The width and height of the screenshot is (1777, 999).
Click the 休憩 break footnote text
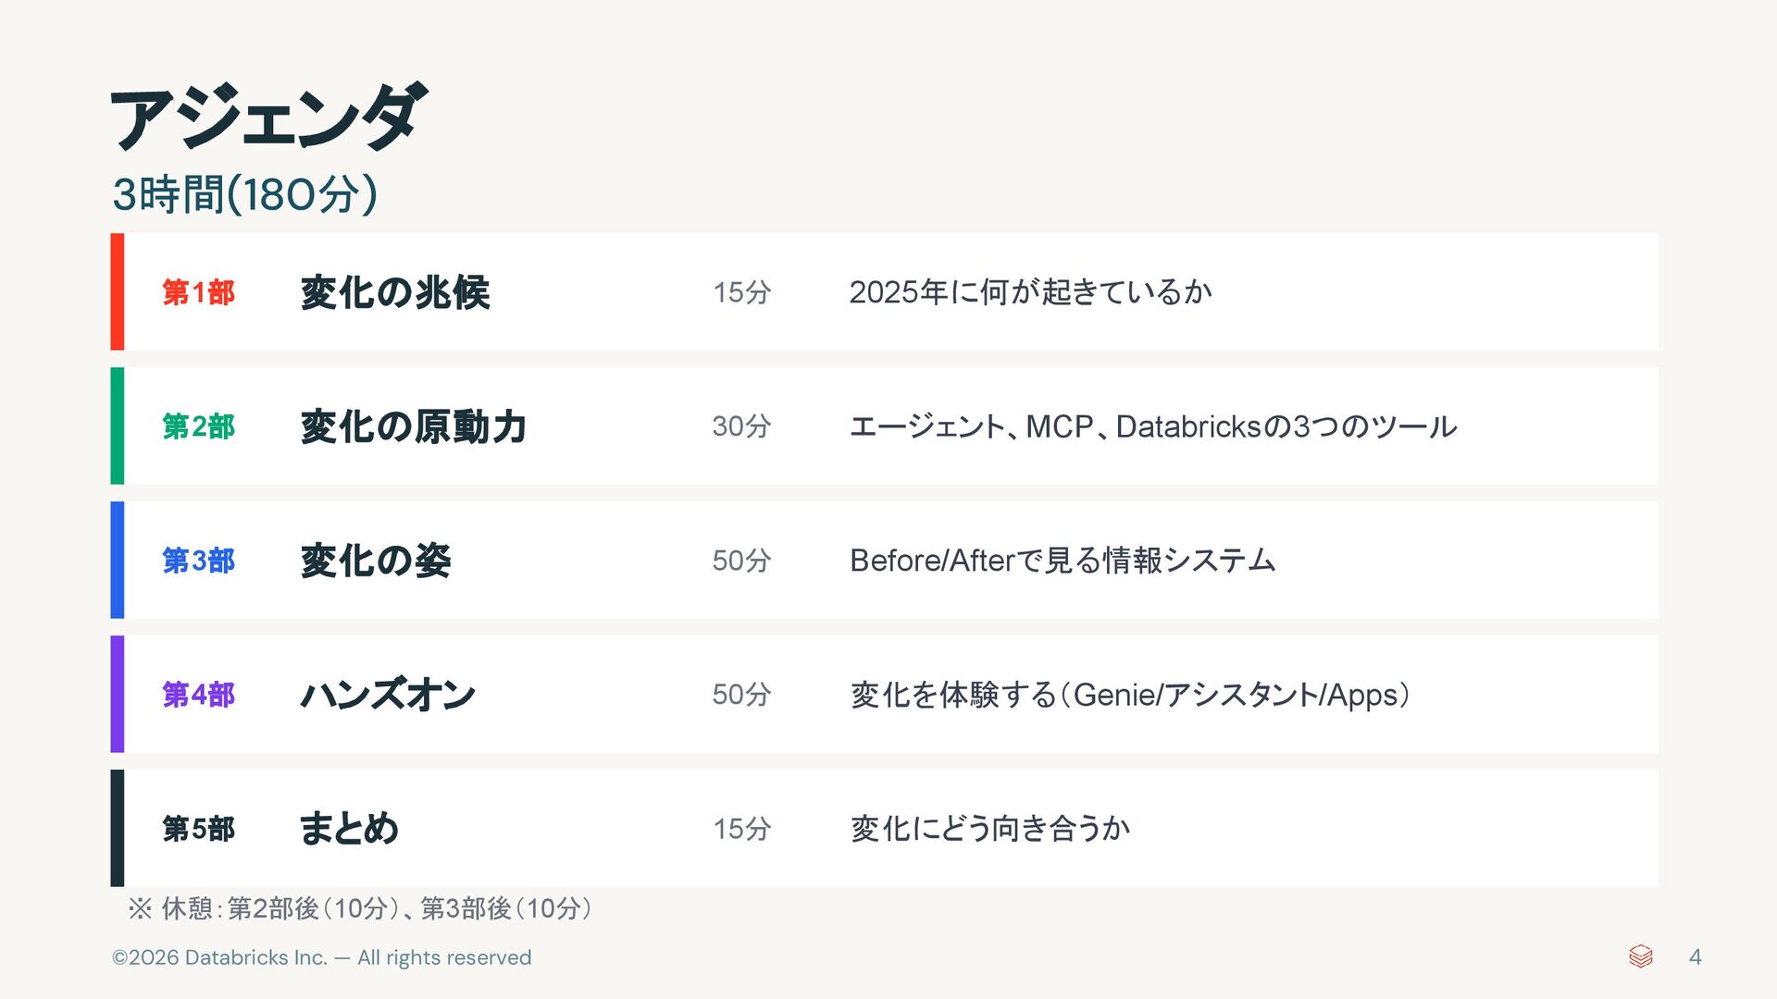click(361, 908)
